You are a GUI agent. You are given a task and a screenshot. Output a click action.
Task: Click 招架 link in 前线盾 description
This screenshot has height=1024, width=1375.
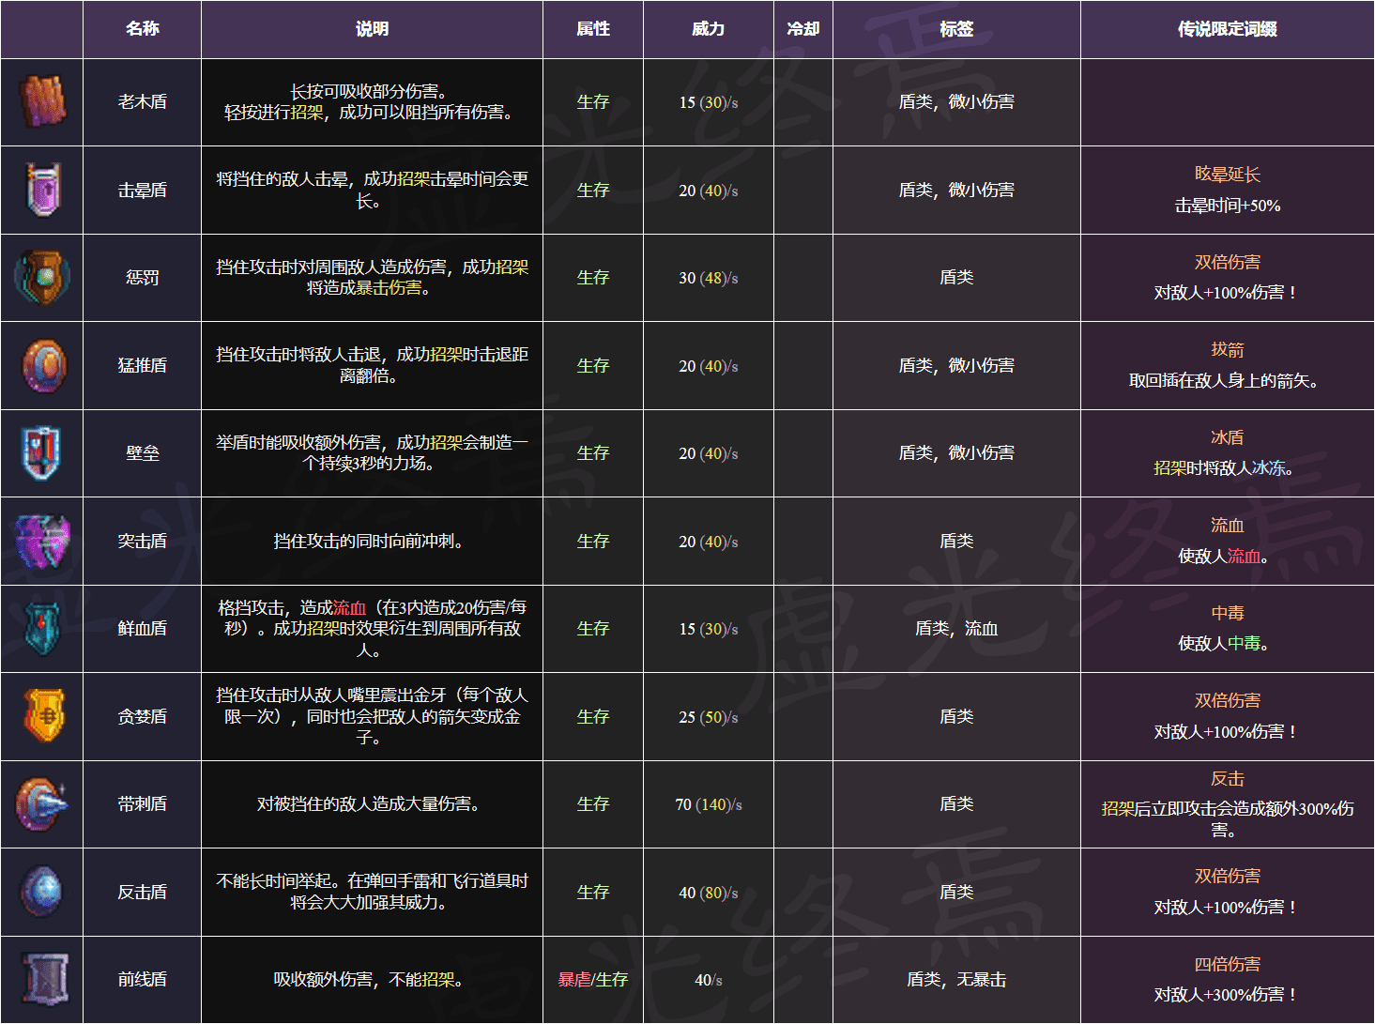(438, 980)
